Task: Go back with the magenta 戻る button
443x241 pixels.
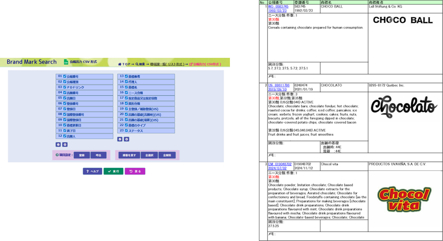Action: click(x=135, y=171)
